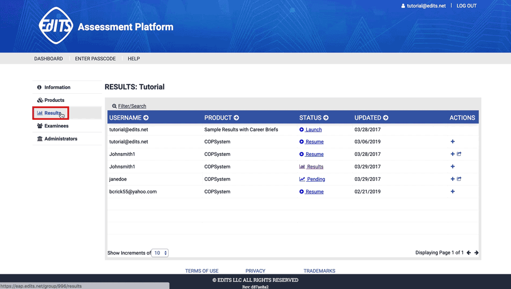
Task: Open Dashboard menu item
Action: tap(49, 59)
